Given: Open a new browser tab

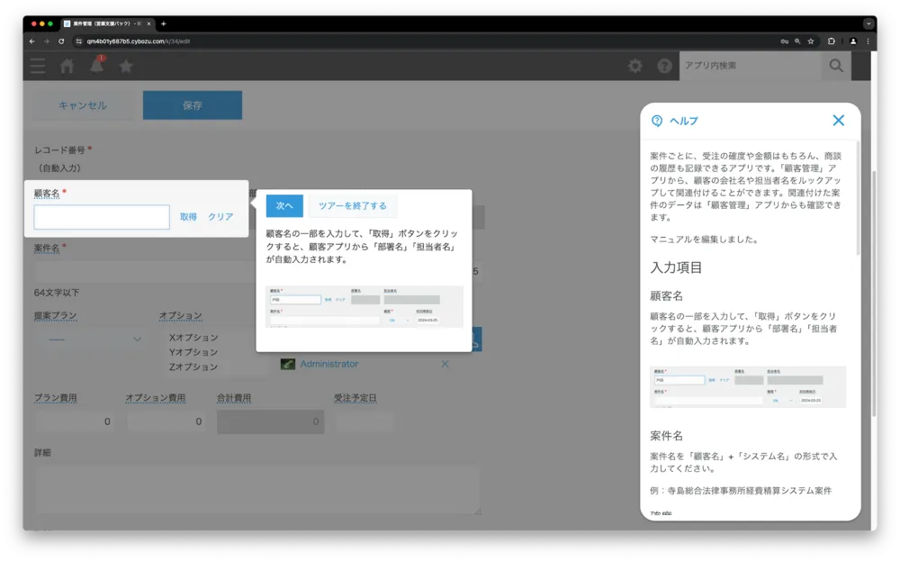Looking at the screenshot, I should click(163, 23).
